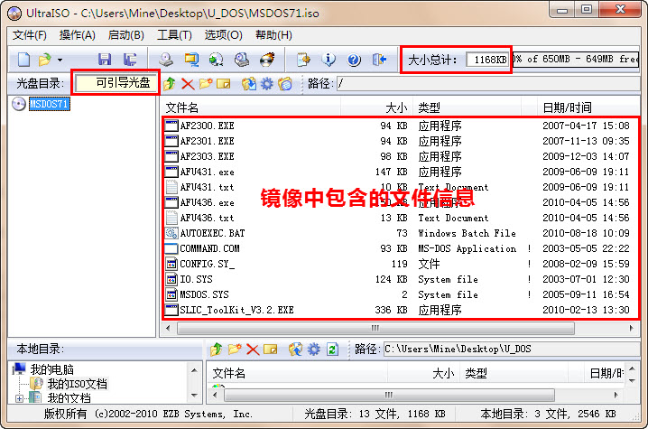Sort image list by 日期/时间 column header
Screen dimensions: 648x429
point(589,108)
